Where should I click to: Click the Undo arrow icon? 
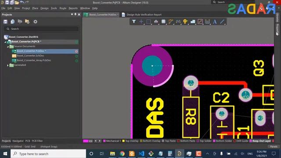click(22, 2)
